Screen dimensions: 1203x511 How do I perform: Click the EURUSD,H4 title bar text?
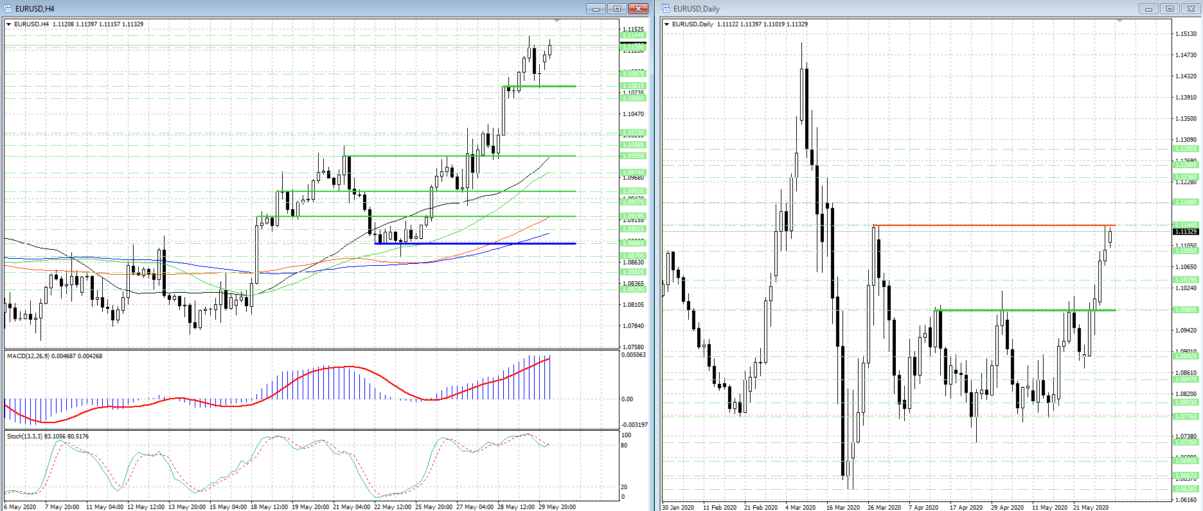tap(35, 8)
